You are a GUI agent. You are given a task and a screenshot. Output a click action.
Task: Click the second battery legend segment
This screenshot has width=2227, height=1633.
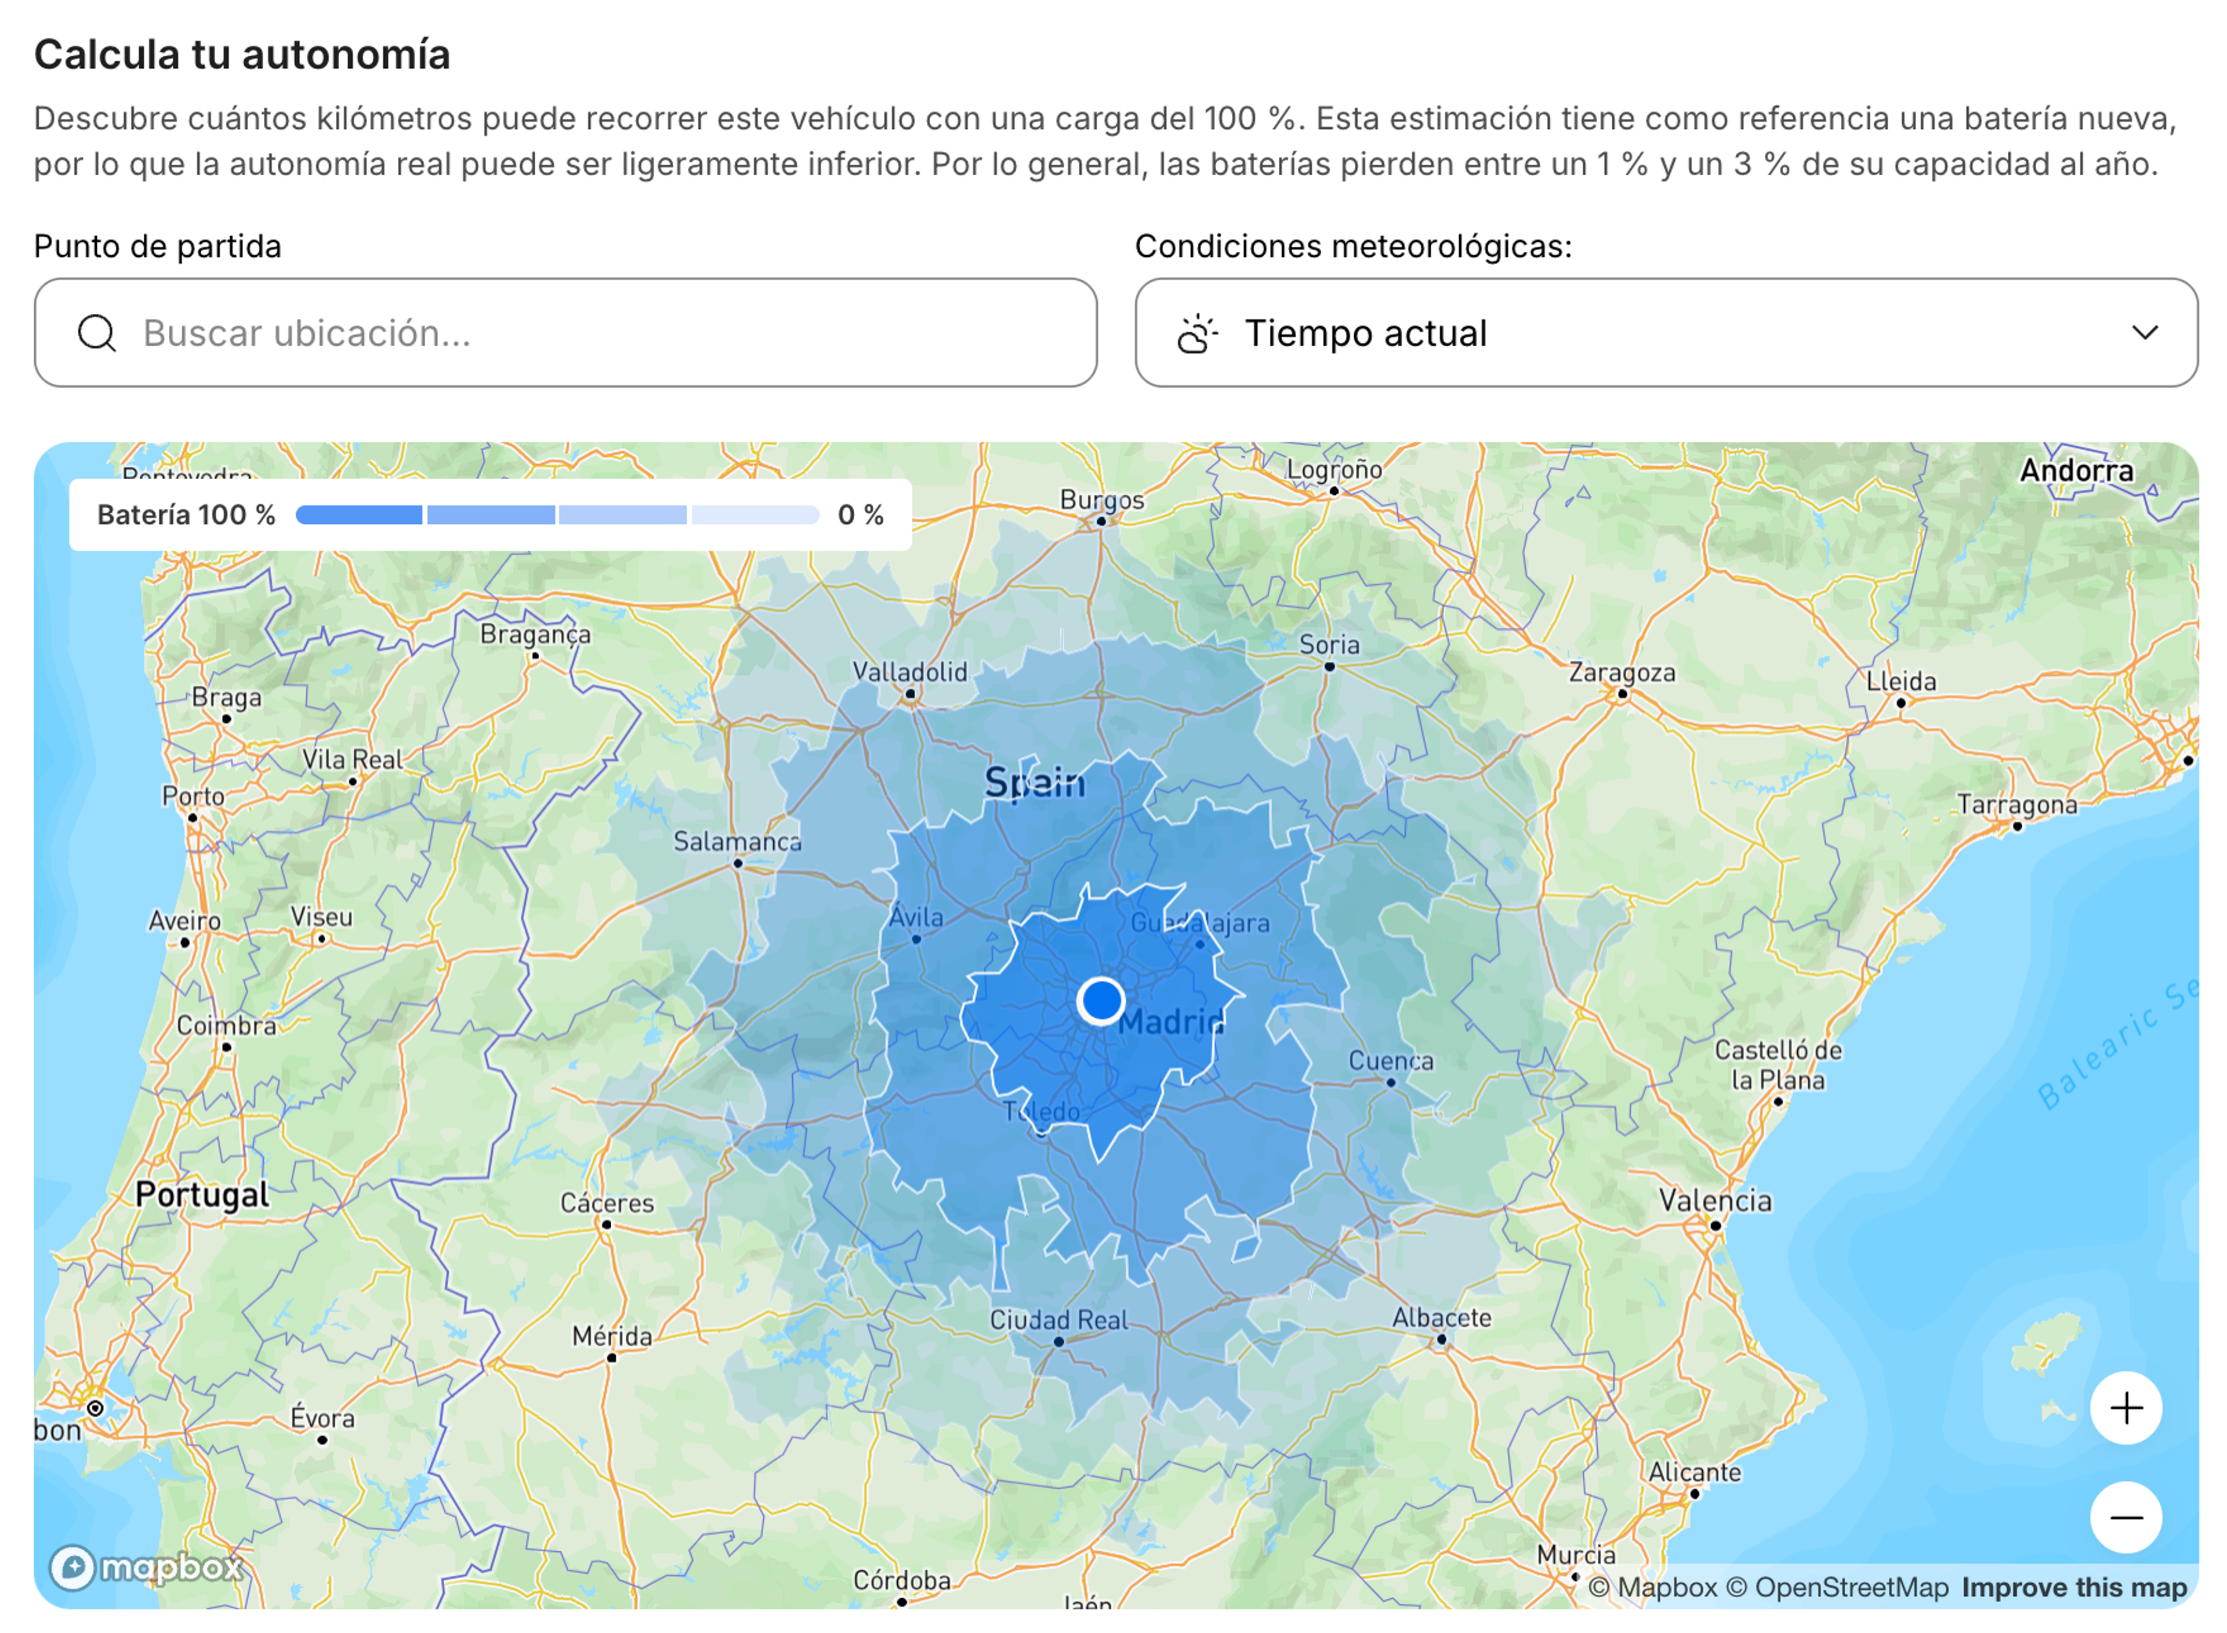[x=490, y=515]
